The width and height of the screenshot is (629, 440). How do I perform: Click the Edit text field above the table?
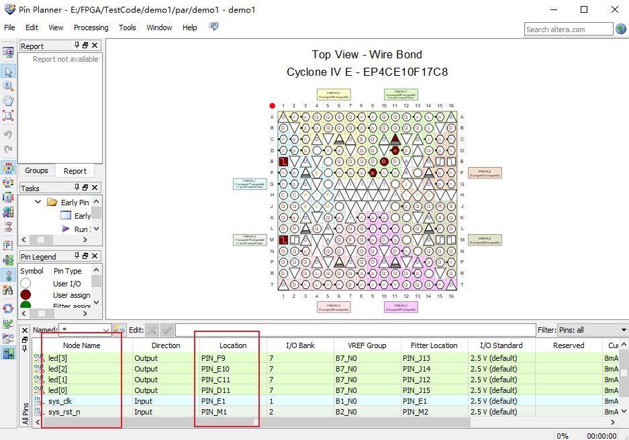[x=355, y=330]
